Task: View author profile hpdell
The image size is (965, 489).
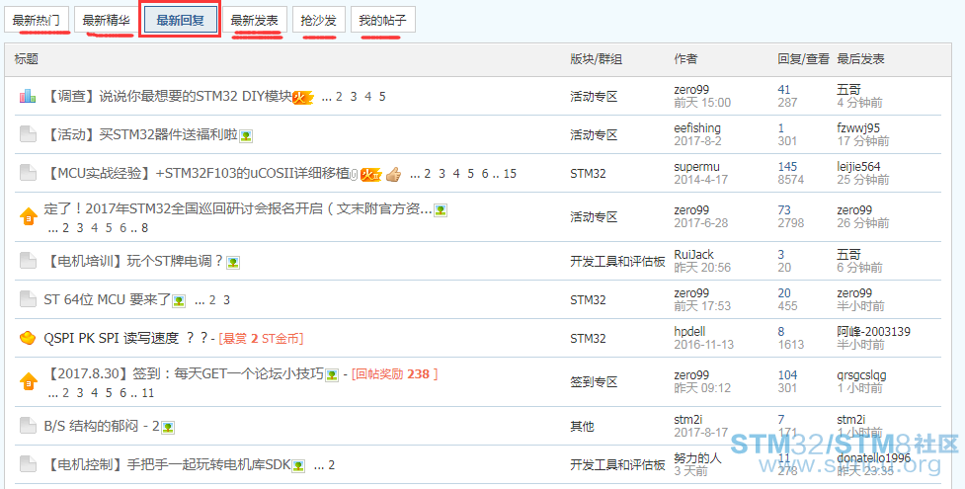Action: coord(689,331)
